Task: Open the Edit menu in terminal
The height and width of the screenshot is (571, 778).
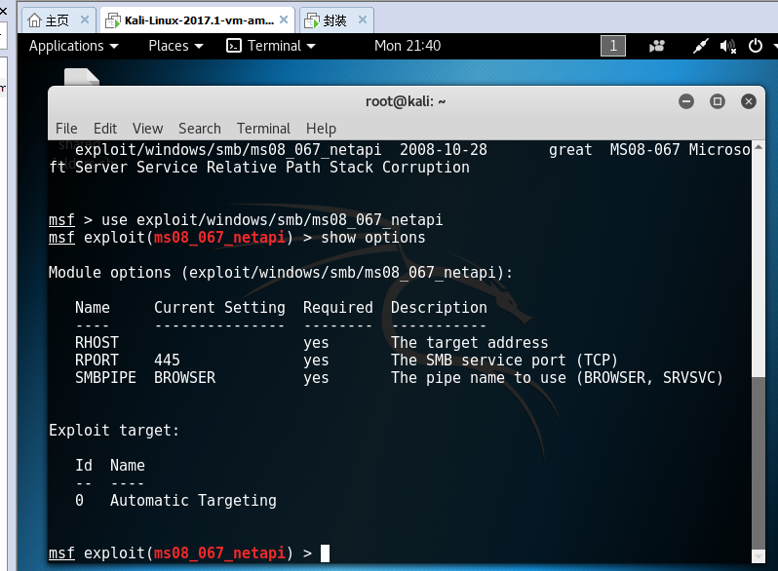Action: point(105,129)
